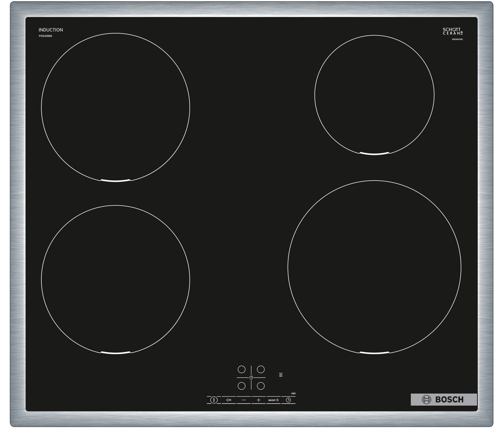Click inside the rear-left cooking zone

click(115, 107)
